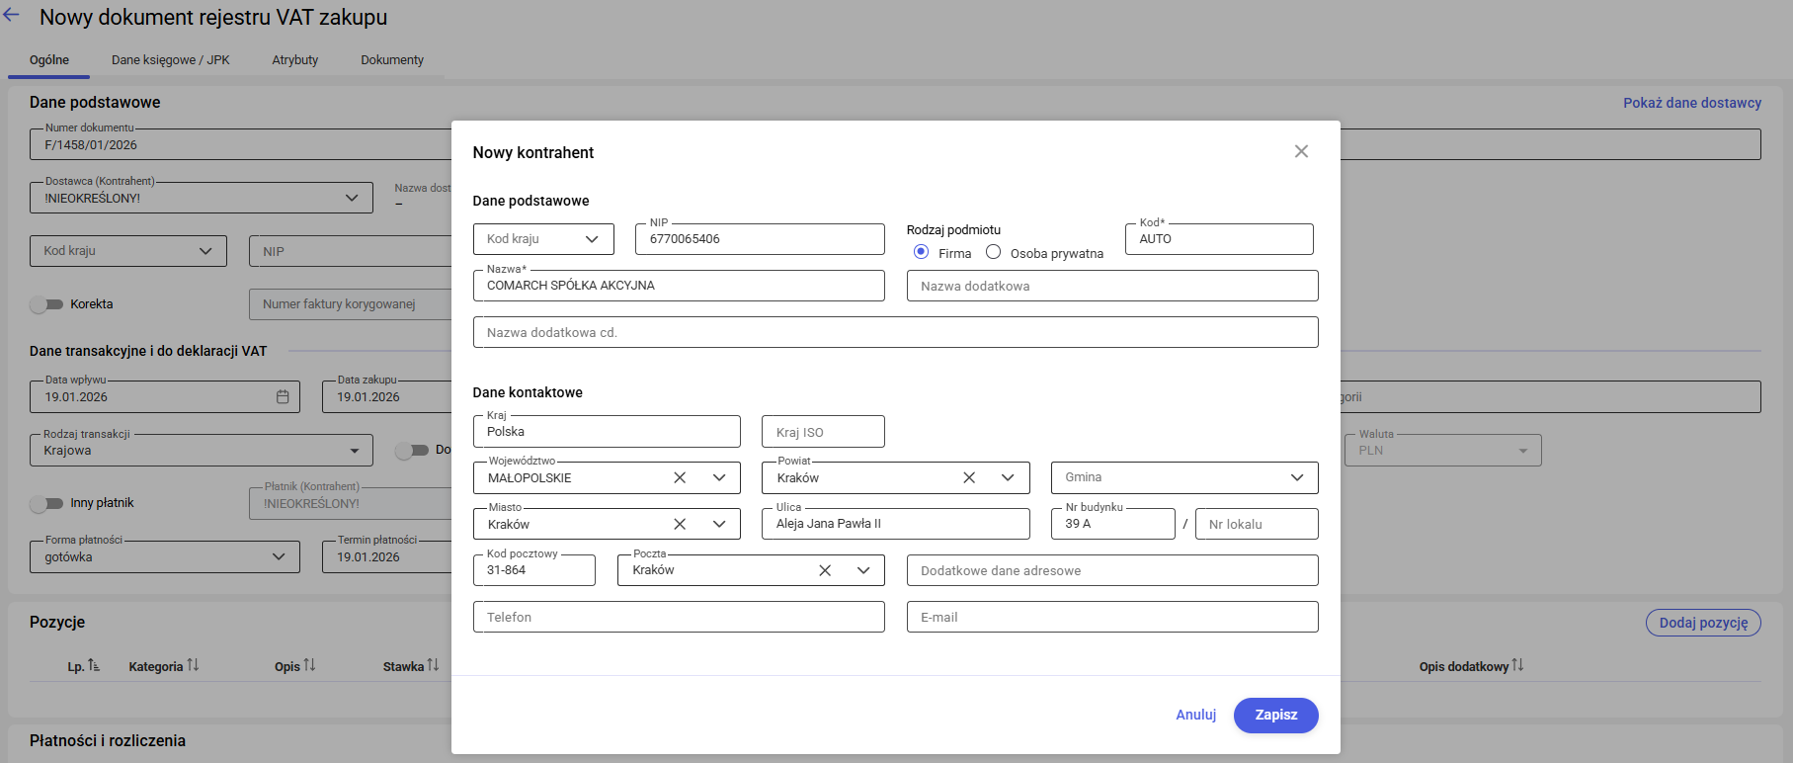Clear the Miasto Kraków selection

coord(680,524)
